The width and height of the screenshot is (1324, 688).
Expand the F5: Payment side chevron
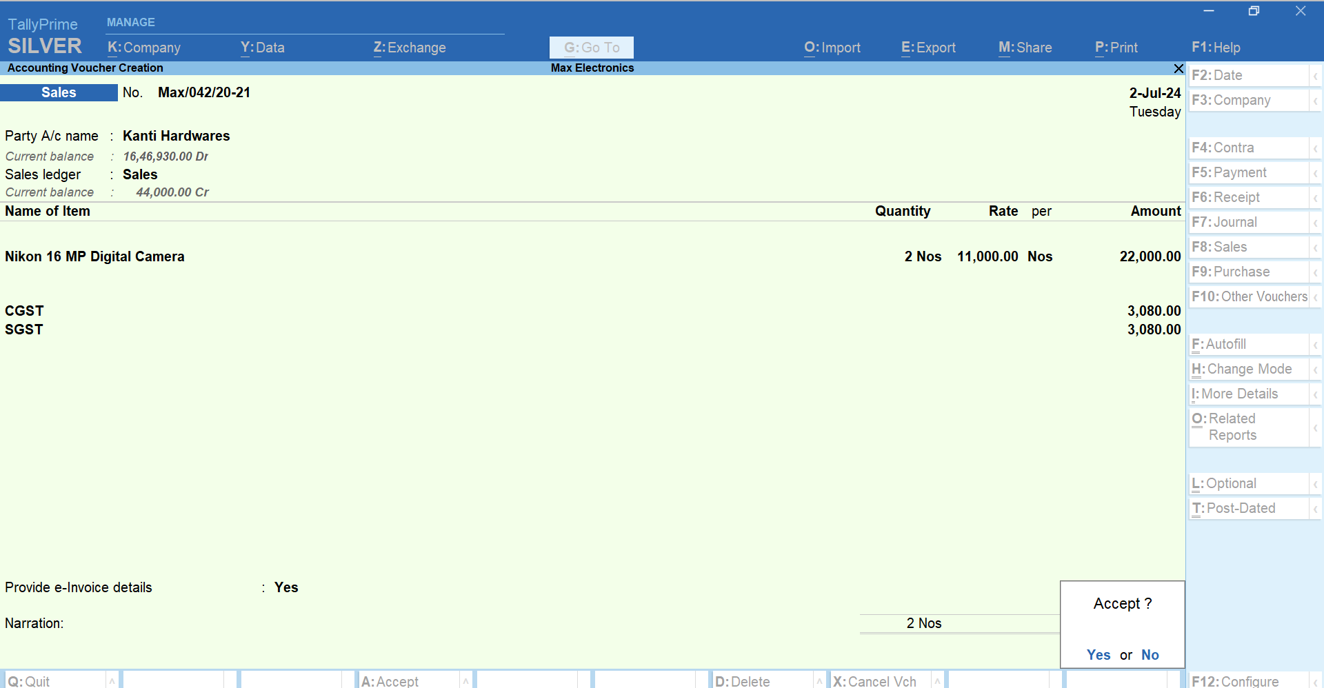click(1316, 173)
